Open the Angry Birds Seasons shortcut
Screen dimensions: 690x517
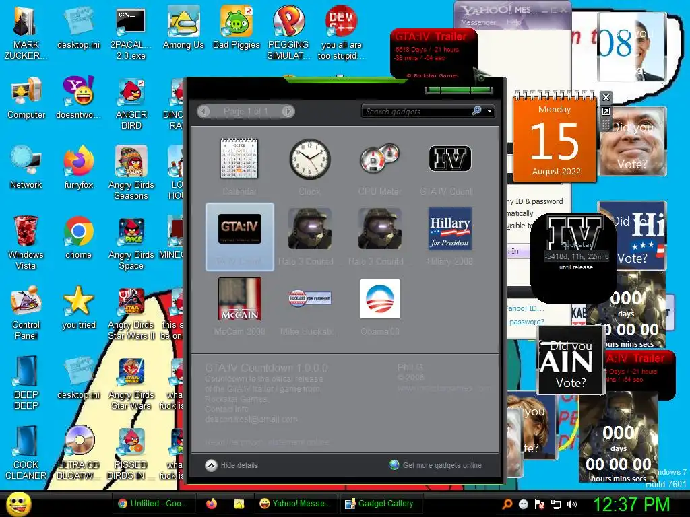click(x=131, y=173)
